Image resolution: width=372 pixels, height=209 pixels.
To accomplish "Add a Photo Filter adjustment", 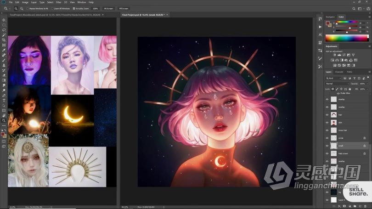I will (346, 60).
